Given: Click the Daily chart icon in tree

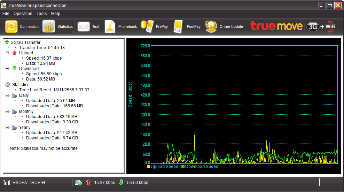Looking at the screenshot, I should [15, 95].
